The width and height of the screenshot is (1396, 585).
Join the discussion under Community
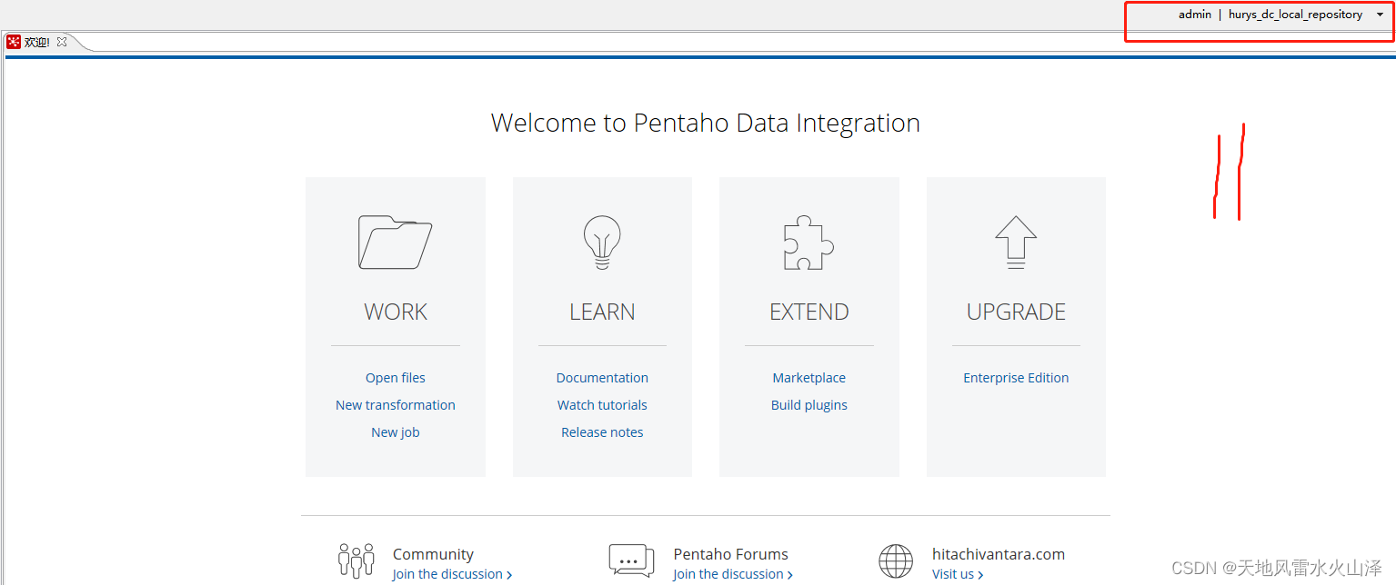(452, 574)
